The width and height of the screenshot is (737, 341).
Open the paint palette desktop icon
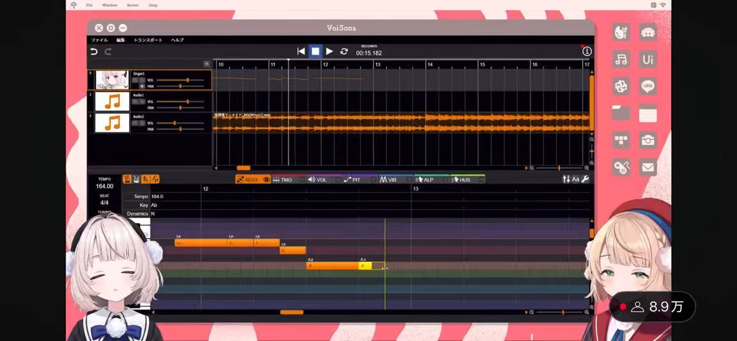coord(622,33)
